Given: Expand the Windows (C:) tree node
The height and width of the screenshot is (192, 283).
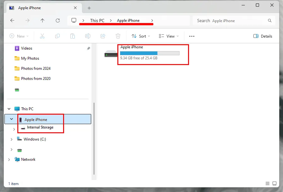Looking at the screenshot, I should pos(12,139).
